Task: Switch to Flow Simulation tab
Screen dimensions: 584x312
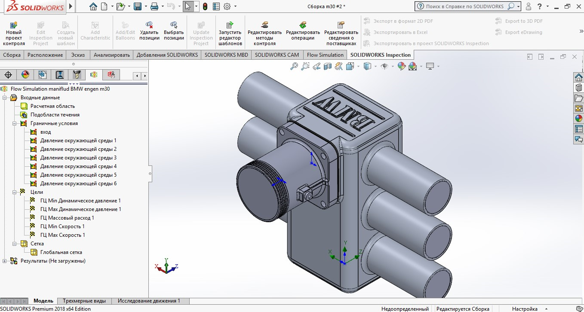Action: [x=325, y=55]
